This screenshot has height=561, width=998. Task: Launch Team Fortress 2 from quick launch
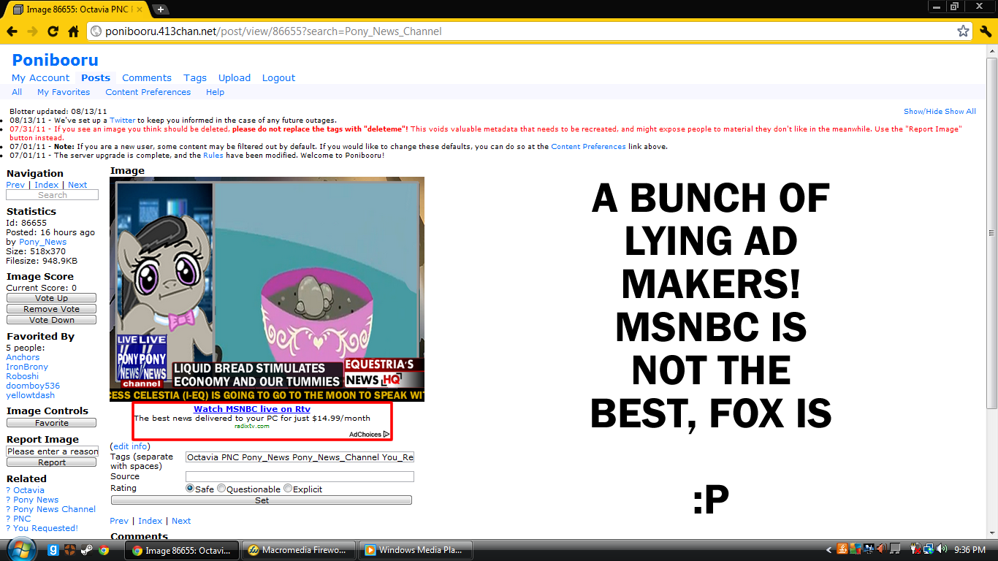[70, 550]
